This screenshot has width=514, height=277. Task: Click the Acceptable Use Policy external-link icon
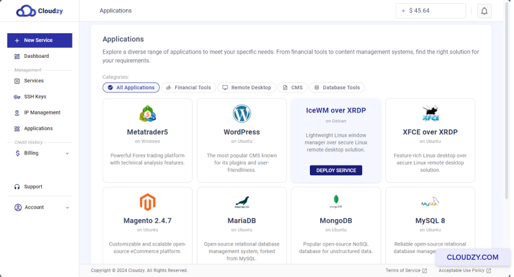click(488, 271)
